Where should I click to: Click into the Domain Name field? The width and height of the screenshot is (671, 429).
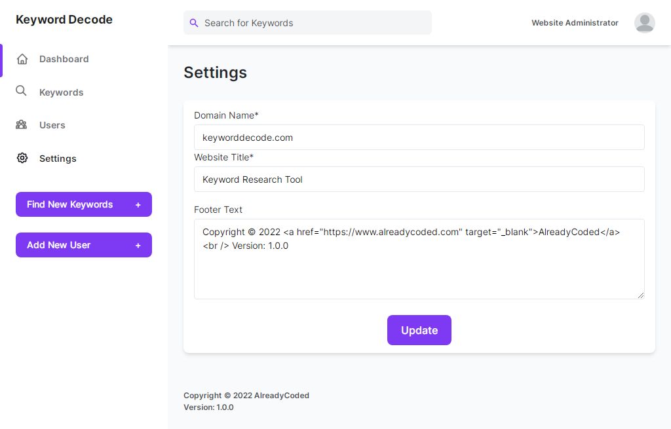[x=419, y=138]
